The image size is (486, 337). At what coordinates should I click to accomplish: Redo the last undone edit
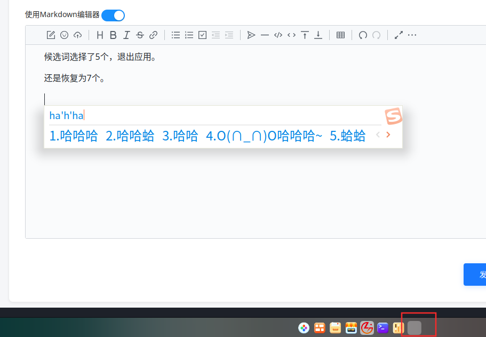click(376, 35)
